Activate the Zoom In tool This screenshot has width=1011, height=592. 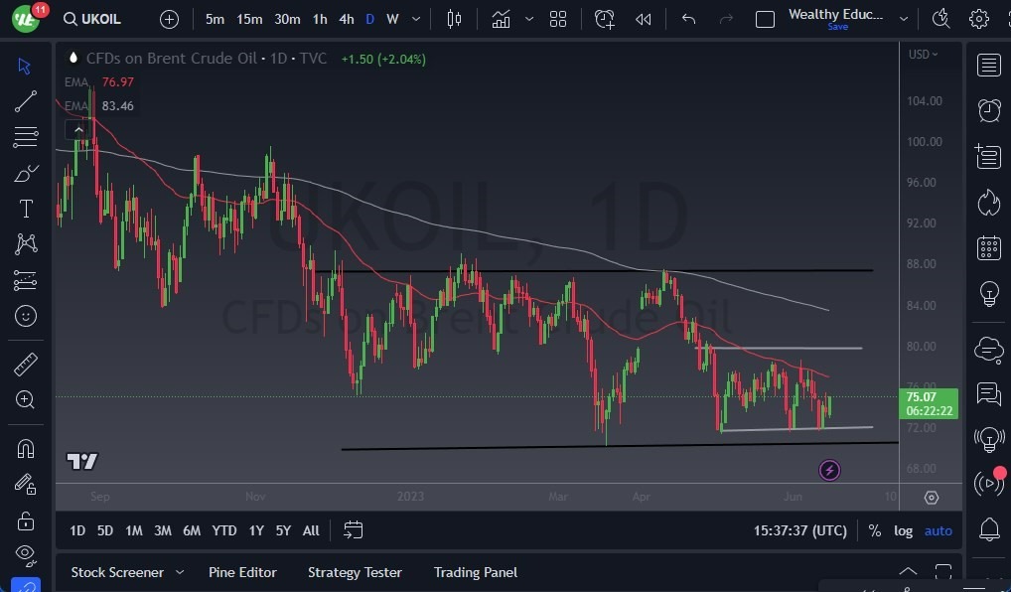tap(25, 399)
